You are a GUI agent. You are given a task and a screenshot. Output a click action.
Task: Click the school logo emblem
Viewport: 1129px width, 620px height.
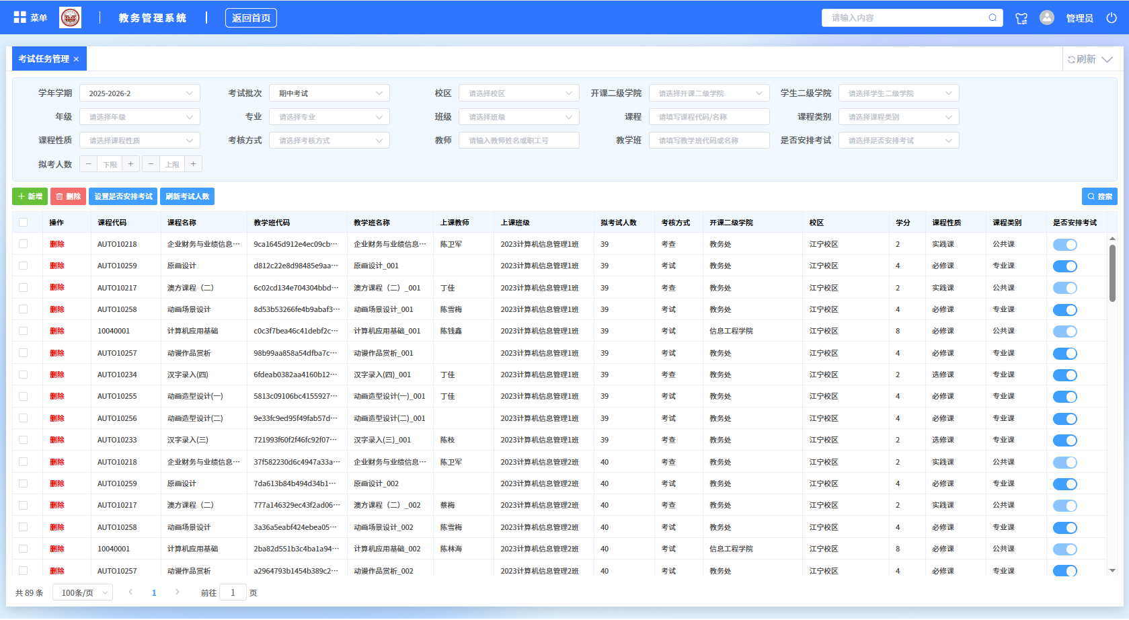71,17
